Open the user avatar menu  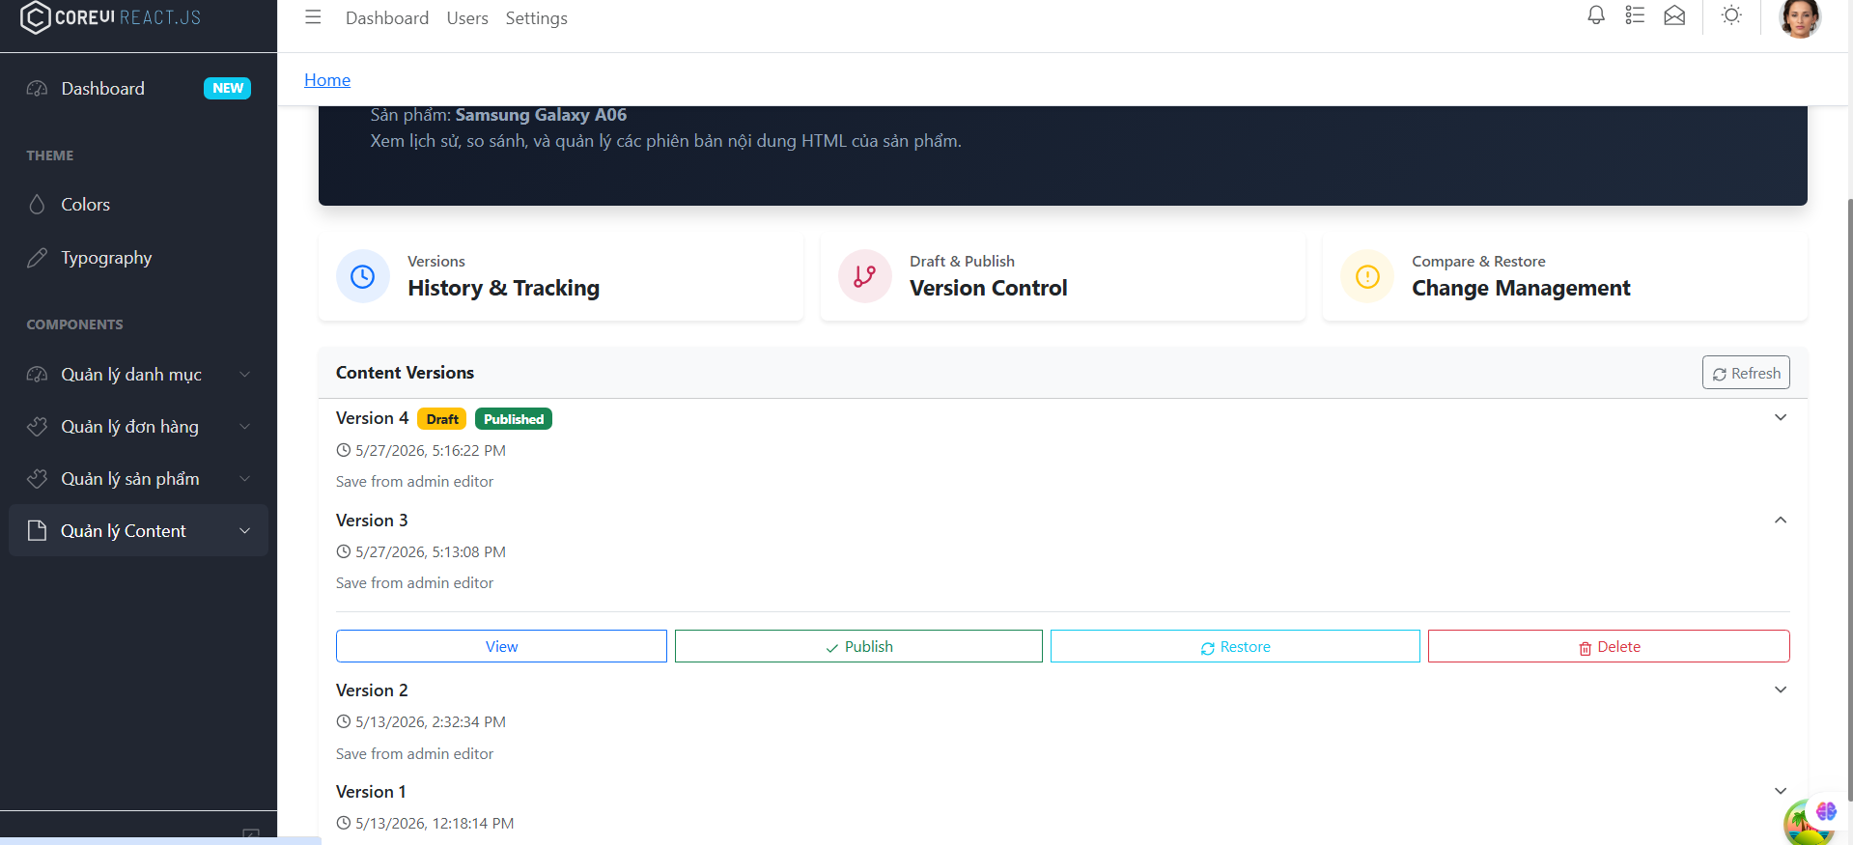click(x=1800, y=16)
